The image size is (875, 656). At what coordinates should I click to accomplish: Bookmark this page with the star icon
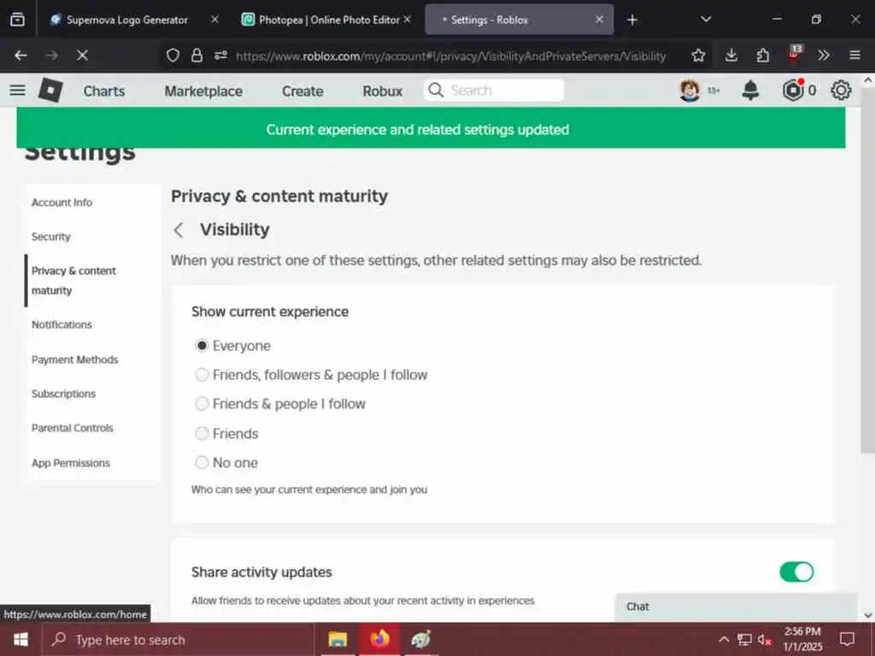(x=698, y=56)
